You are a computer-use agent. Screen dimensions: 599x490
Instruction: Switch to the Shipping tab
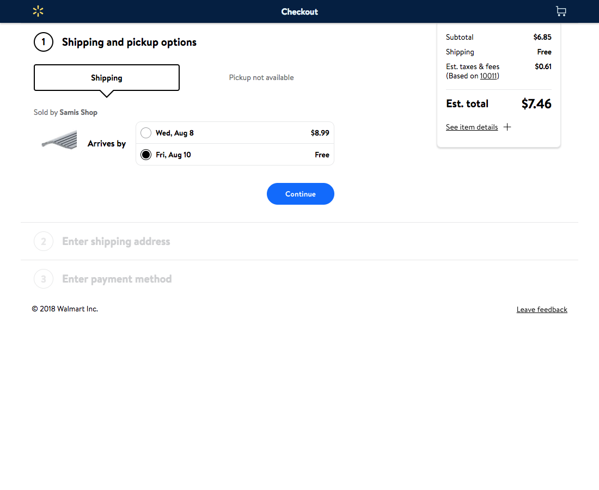(x=106, y=77)
